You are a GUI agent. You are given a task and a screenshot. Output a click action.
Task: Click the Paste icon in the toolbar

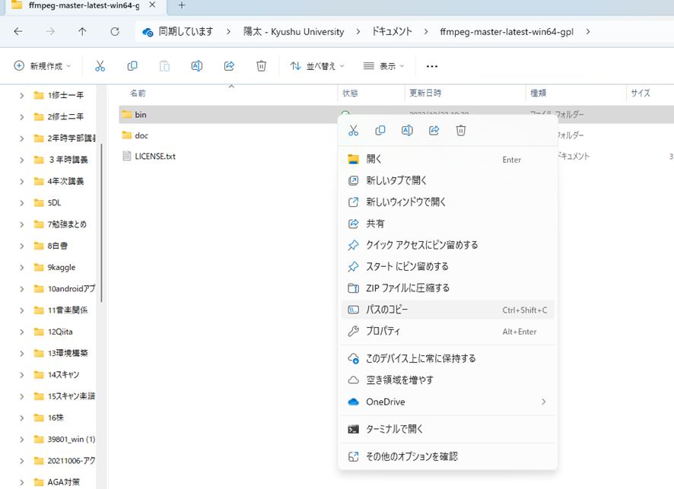[164, 66]
